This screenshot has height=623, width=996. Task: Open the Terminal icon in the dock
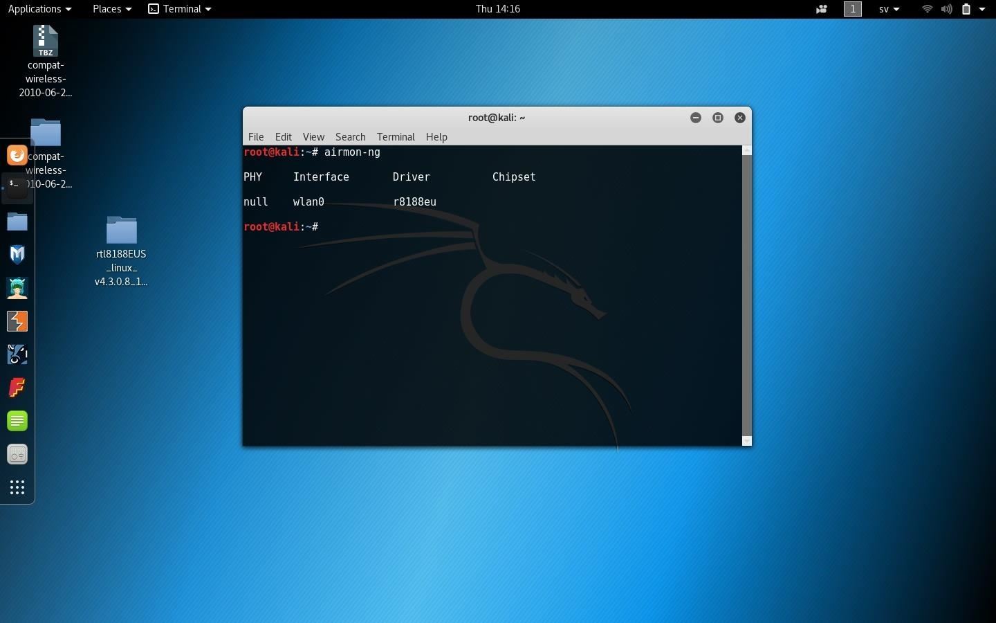point(17,188)
